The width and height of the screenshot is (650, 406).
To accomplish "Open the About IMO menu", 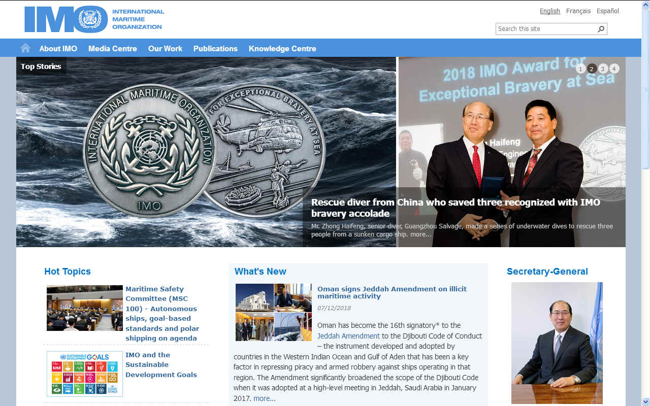I will pos(58,49).
